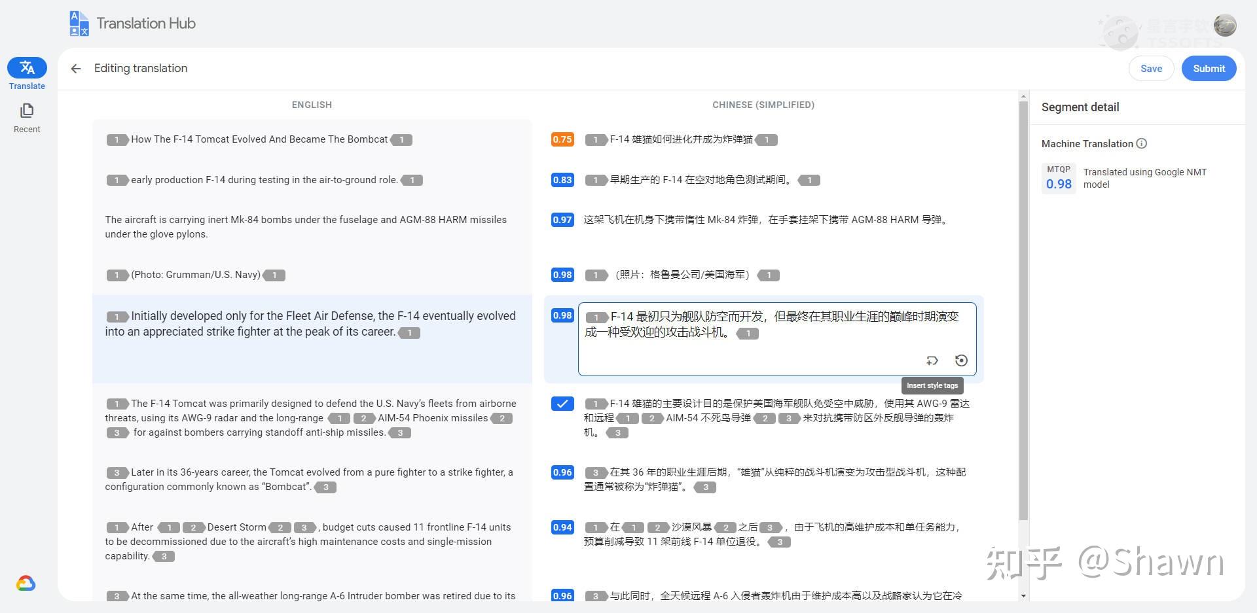1257x613 pixels.
Task: Click the back arrow to exit editing
Action: [x=76, y=68]
